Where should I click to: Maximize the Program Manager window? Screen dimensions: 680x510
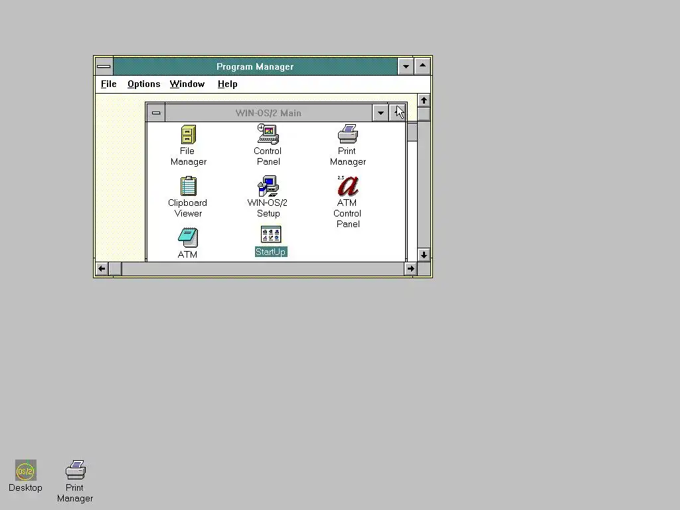(422, 66)
